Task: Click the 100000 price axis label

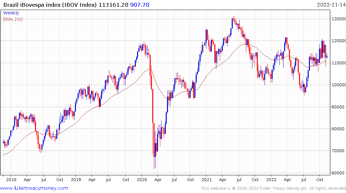Action: coord(339,85)
